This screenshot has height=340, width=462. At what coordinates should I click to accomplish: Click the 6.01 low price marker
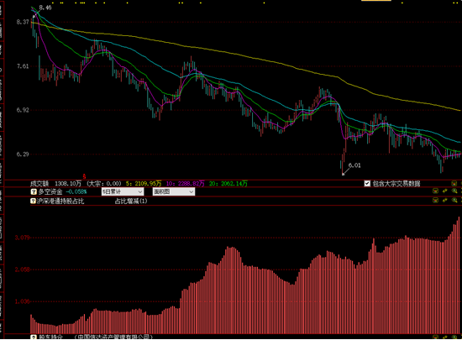click(354, 165)
